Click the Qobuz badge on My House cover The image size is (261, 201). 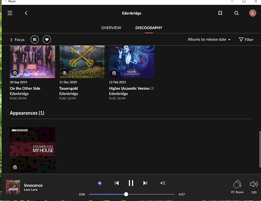(15, 167)
